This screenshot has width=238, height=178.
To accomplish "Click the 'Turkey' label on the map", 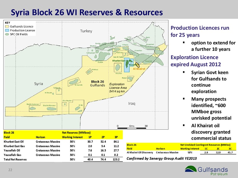I will (86, 31).
